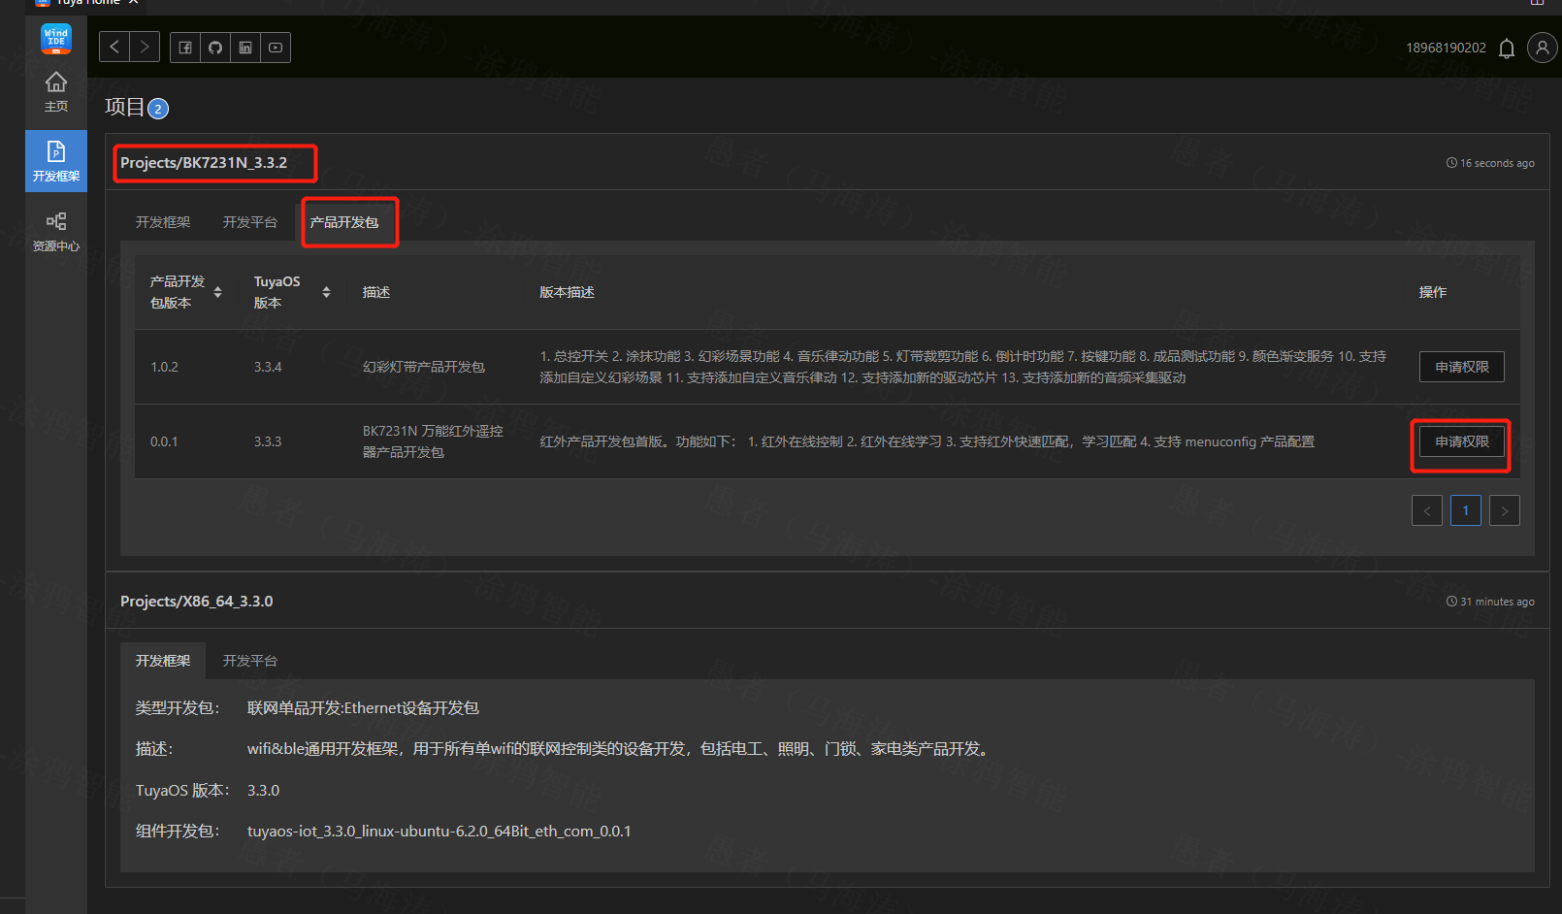Click TuyaOS version 3.3.3 cell

[x=268, y=441]
